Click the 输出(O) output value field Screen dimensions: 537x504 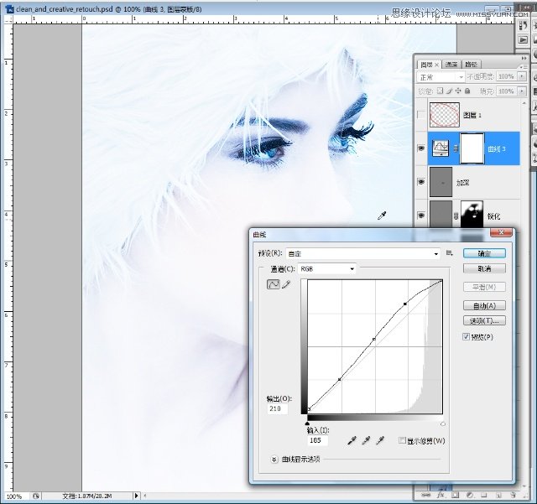tap(277, 408)
